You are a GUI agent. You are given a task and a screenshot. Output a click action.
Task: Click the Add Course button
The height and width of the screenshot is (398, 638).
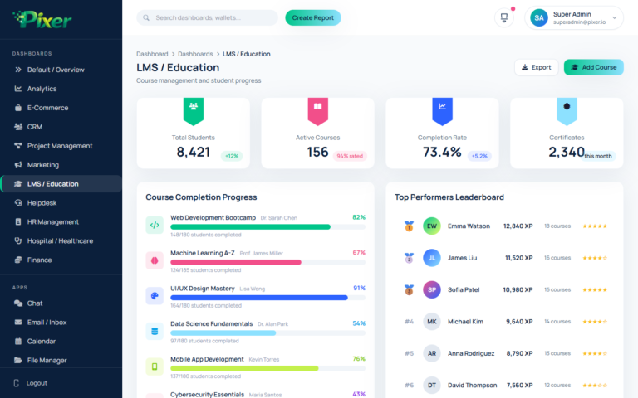[594, 67]
